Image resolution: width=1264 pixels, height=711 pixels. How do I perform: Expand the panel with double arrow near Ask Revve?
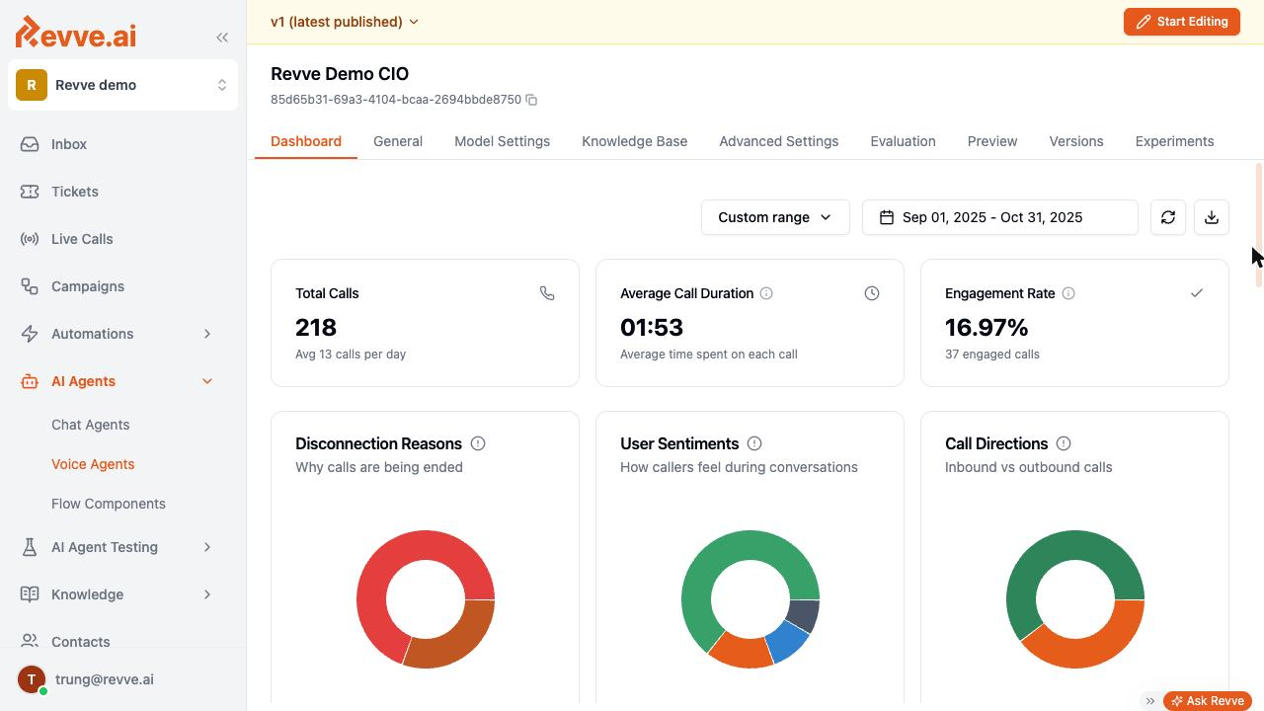pos(1150,701)
